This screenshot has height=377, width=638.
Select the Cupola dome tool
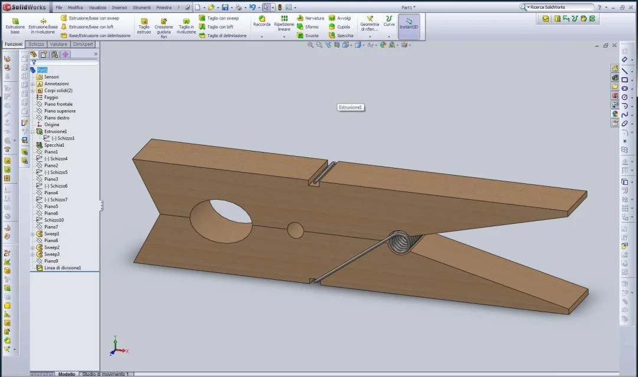pyautogui.click(x=339, y=27)
